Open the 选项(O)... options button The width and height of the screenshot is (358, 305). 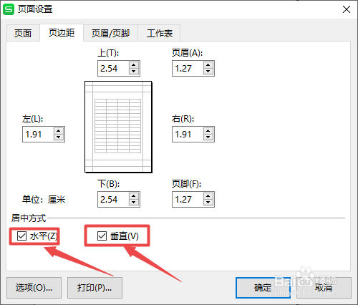point(34,288)
